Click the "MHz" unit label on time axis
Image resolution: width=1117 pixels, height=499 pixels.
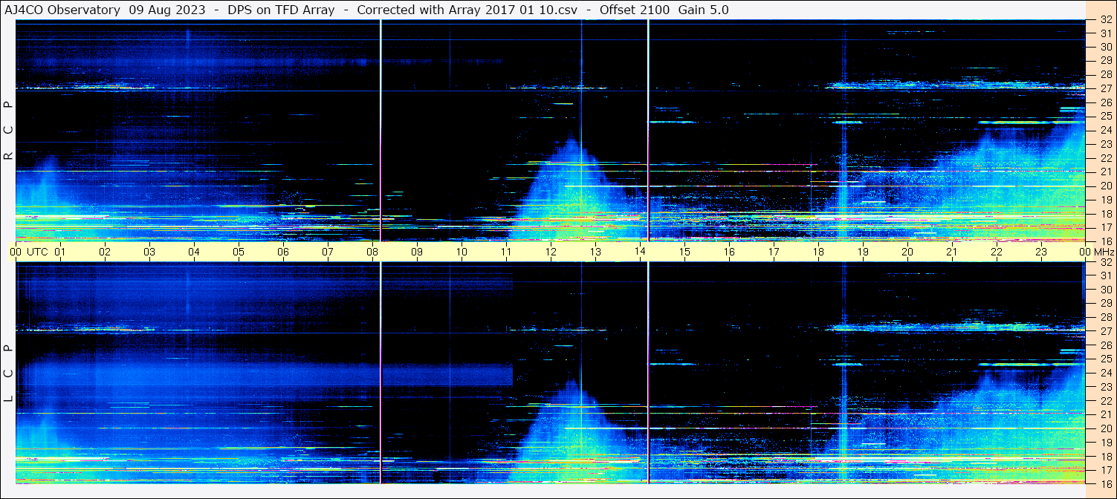[1104, 252]
